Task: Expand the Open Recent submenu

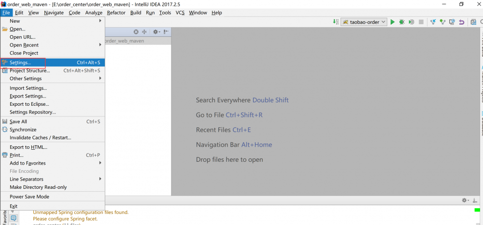Action: click(53, 45)
